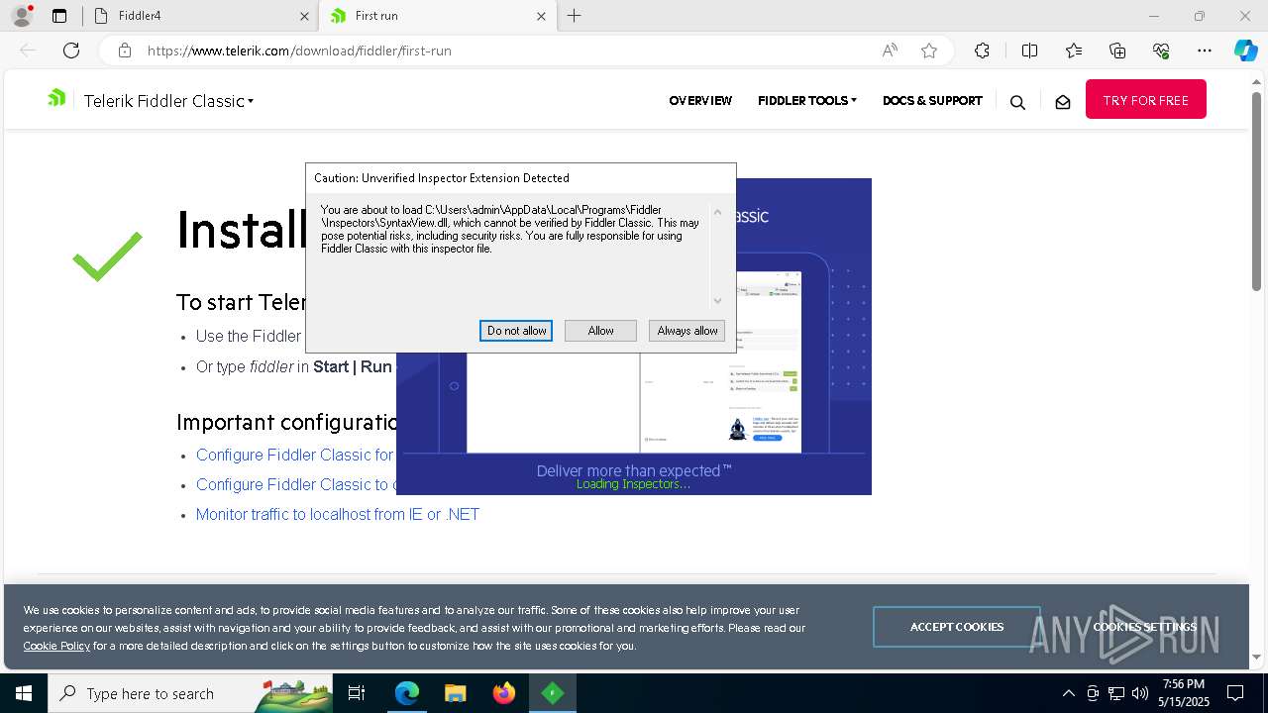Open the Collections icon
Screen dimensions: 1268x713
point(1117,51)
